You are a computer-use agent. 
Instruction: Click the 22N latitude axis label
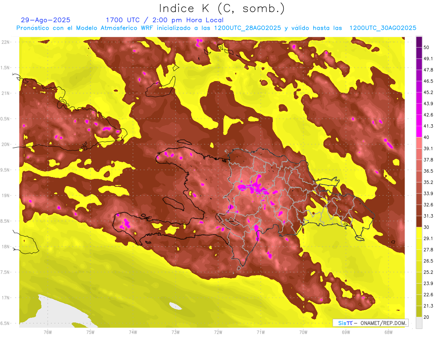coord(6,42)
